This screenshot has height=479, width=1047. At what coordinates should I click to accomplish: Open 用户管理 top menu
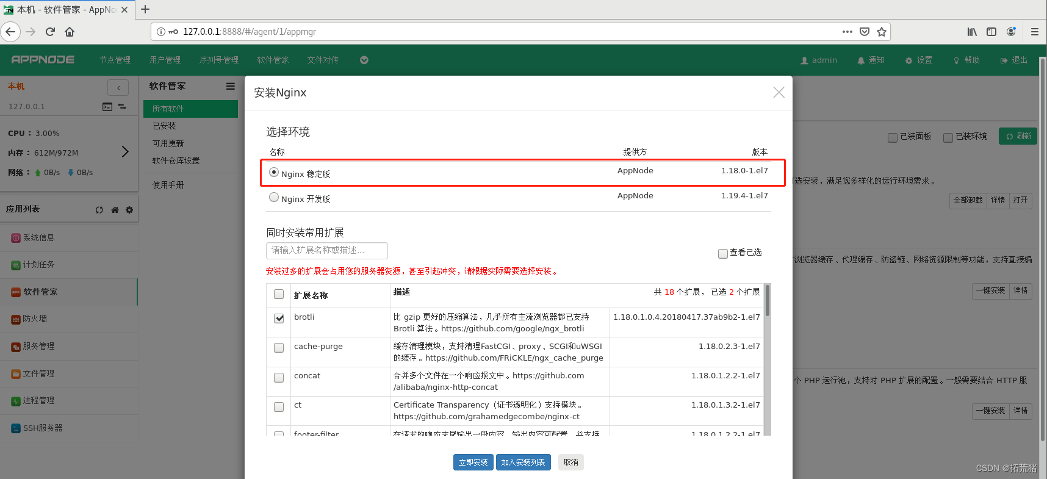coord(165,60)
